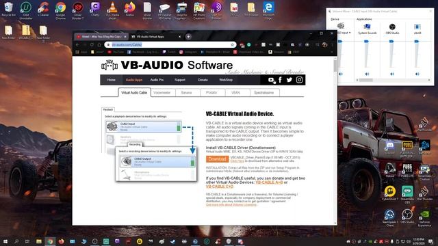Select IObit Uninstaller desktop icon
Screen dimensions: 438x246
pyautogui.click(x=26, y=10)
